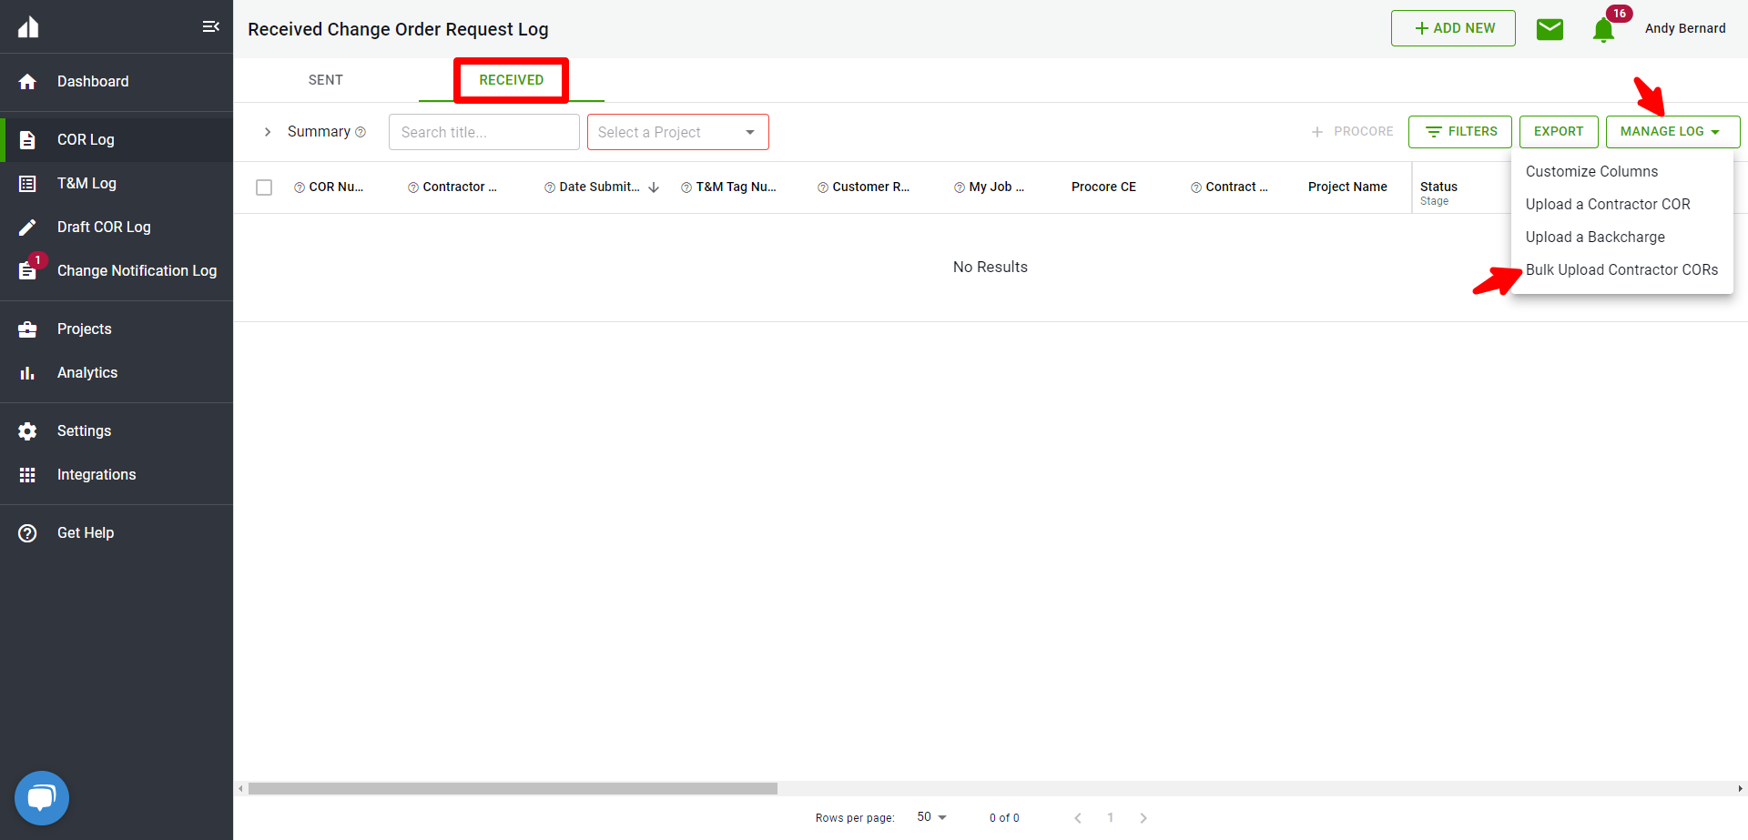Collapse the sidebar menu icon
1748x840 pixels.
pyautogui.click(x=210, y=26)
